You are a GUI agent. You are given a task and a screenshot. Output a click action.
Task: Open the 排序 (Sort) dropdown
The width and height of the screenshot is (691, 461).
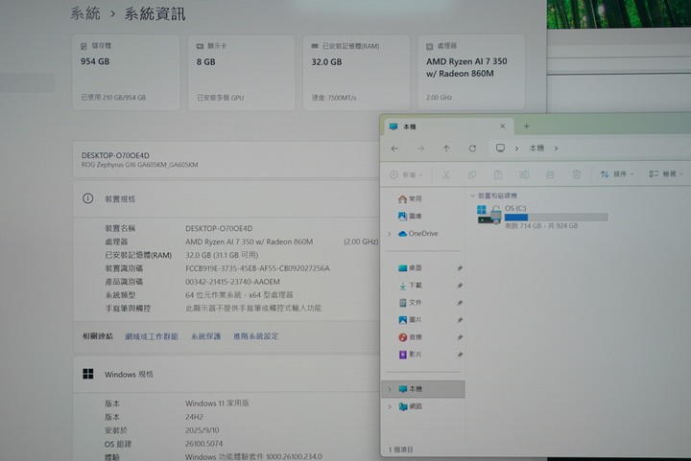click(x=617, y=174)
